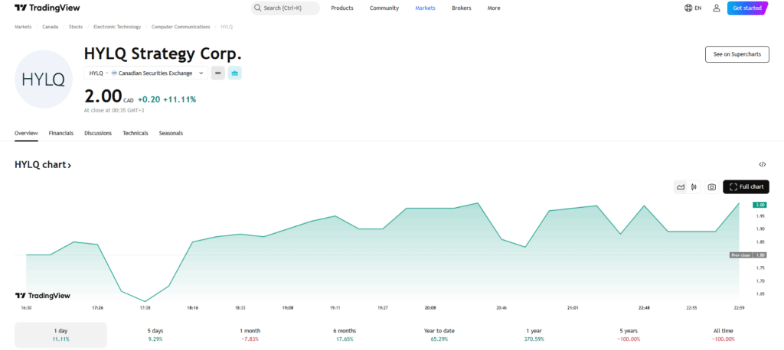Open the TradingView logo home link
The height and width of the screenshot is (350, 784).
coord(47,8)
